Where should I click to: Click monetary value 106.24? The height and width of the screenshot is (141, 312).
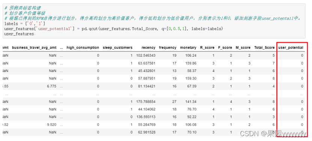pyautogui.click(x=190, y=55)
